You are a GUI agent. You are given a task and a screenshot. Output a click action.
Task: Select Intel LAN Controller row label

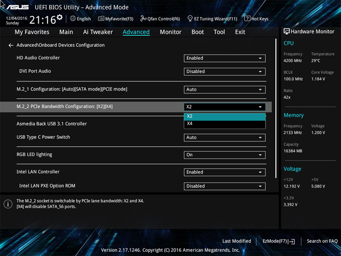(38, 172)
